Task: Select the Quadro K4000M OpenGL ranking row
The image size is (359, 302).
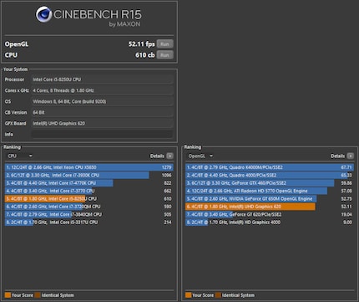Action: click(x=270, y=167)
